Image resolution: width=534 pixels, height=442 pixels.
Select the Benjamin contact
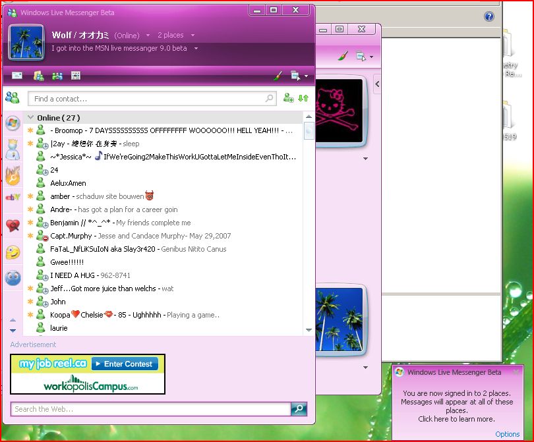(x=163, y=223)
